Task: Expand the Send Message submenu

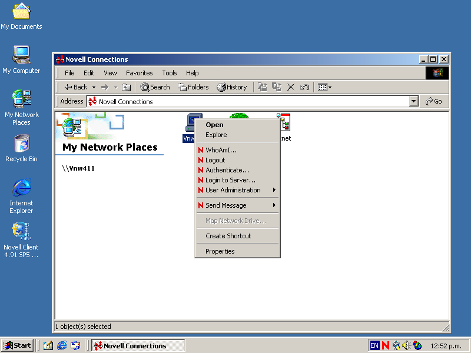Action: click(x=237, y=205)
